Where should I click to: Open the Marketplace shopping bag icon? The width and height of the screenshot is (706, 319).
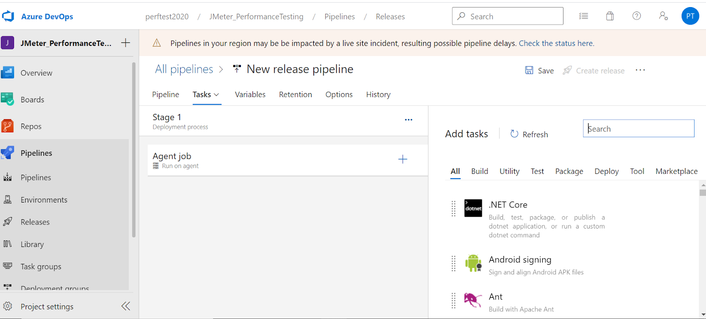point(610,16)
